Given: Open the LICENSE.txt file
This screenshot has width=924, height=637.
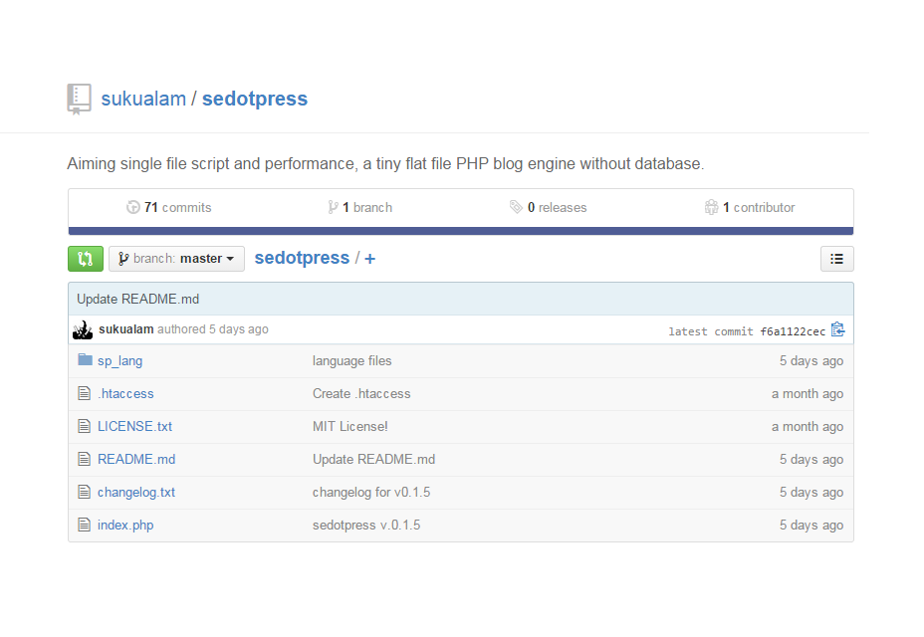Looking at the screenshot, I should (x=135, y=426).
